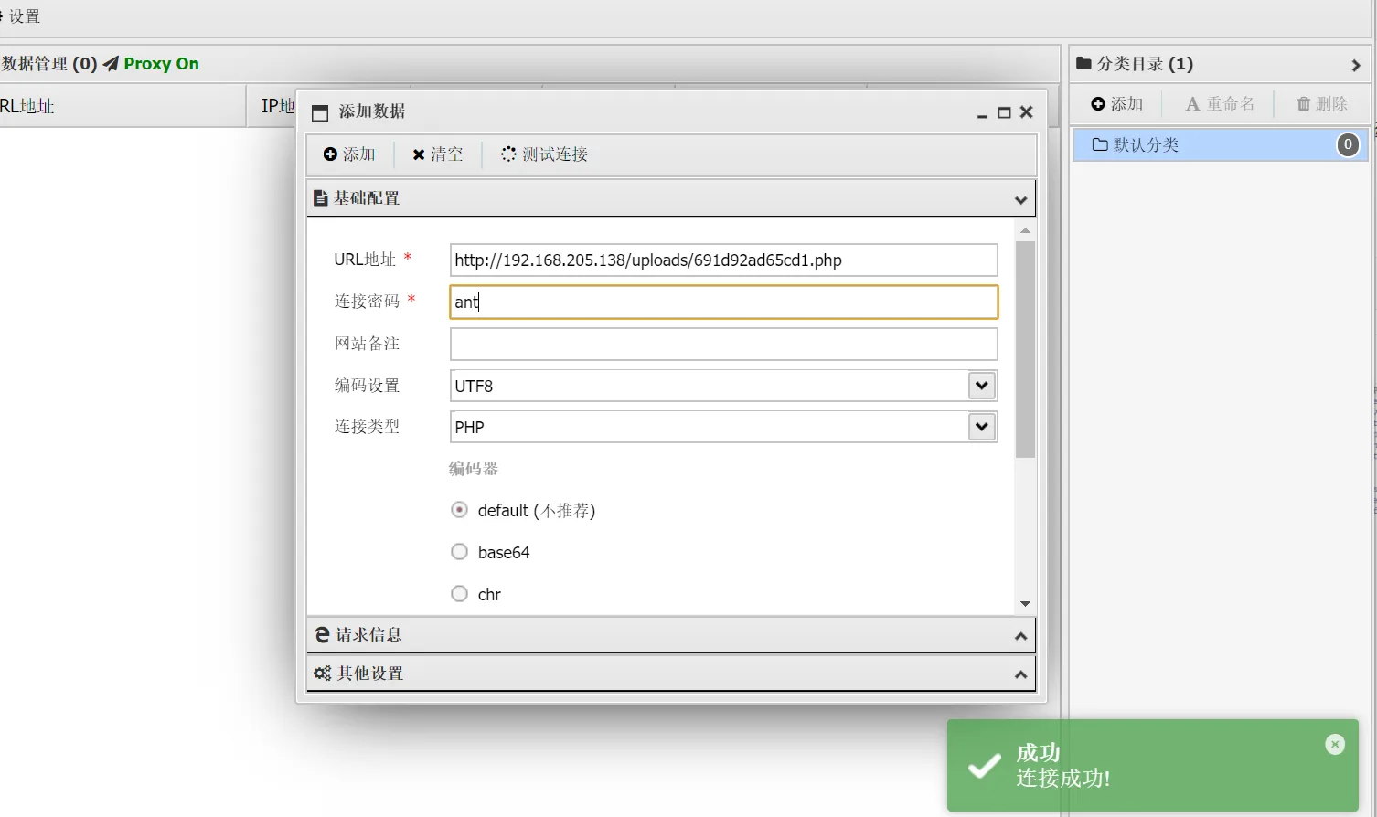Select the chr encoder option
The height and width of the screenshot is (817, 1377).
pos(460,594)
